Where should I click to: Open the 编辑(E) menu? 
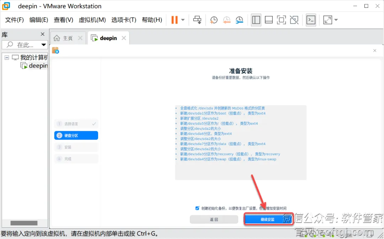click(x=39, y=20)
